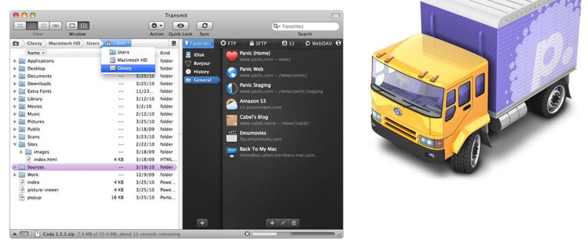The height and width of the screenshot is (240, 588).
Task: Expand the Applications folder
Action: click(x=15, y=61)
